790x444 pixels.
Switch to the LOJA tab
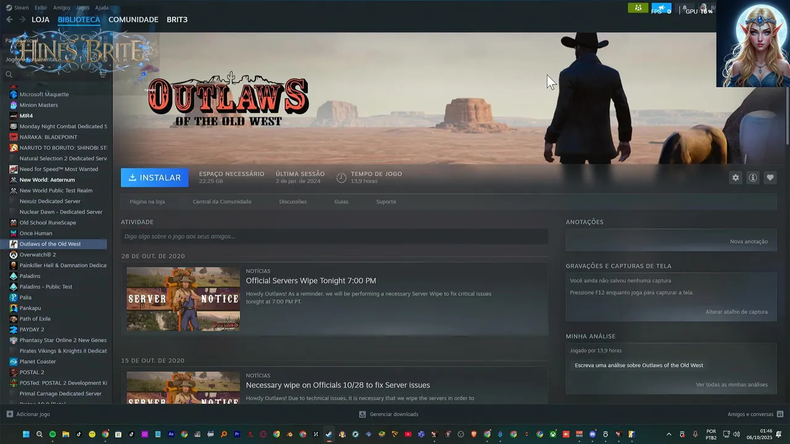[x=41, y=20]
